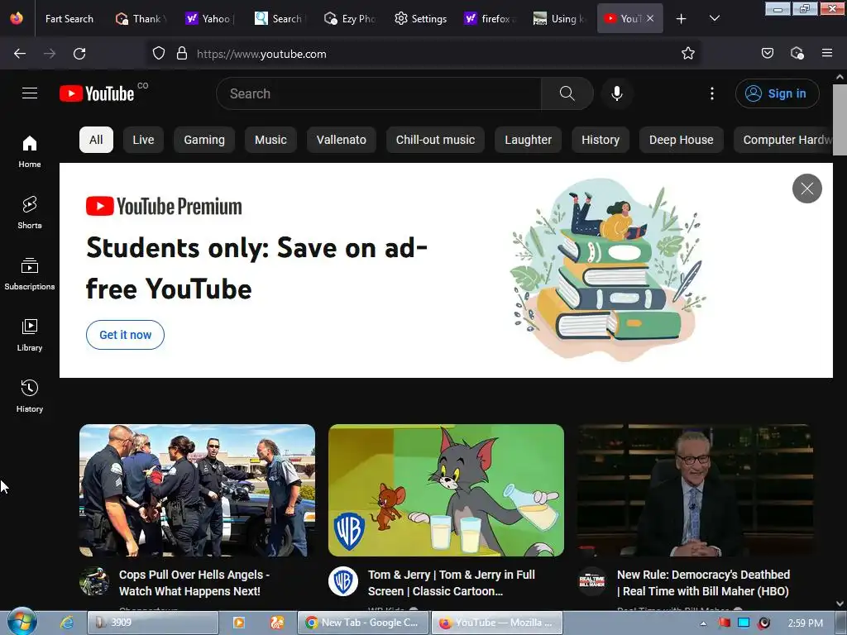Start voice search with the microphone
Viewport: 847px width, 635px height.
617,93
